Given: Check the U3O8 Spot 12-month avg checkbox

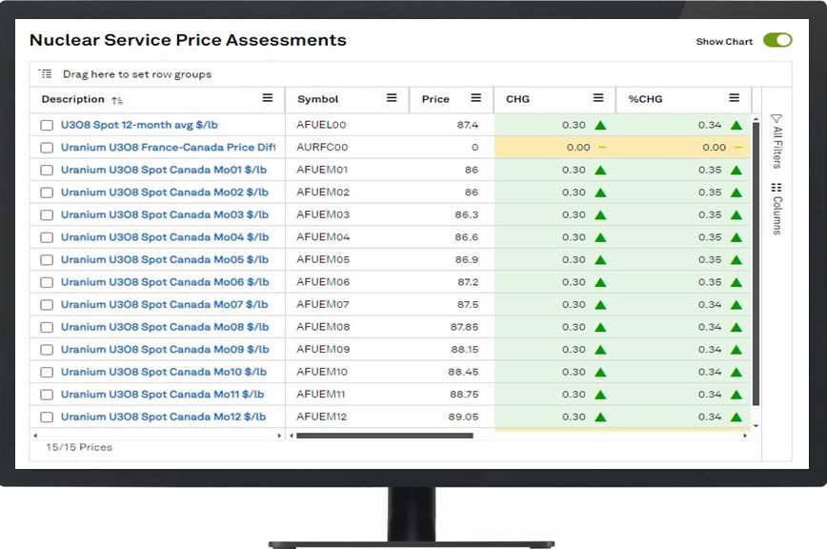Looking at the screenshot, I should pyautogui.click(x=47, y=125).
